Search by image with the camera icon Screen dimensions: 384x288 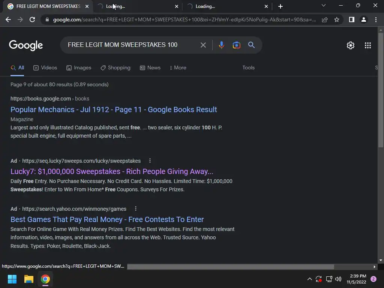point(236,45)
